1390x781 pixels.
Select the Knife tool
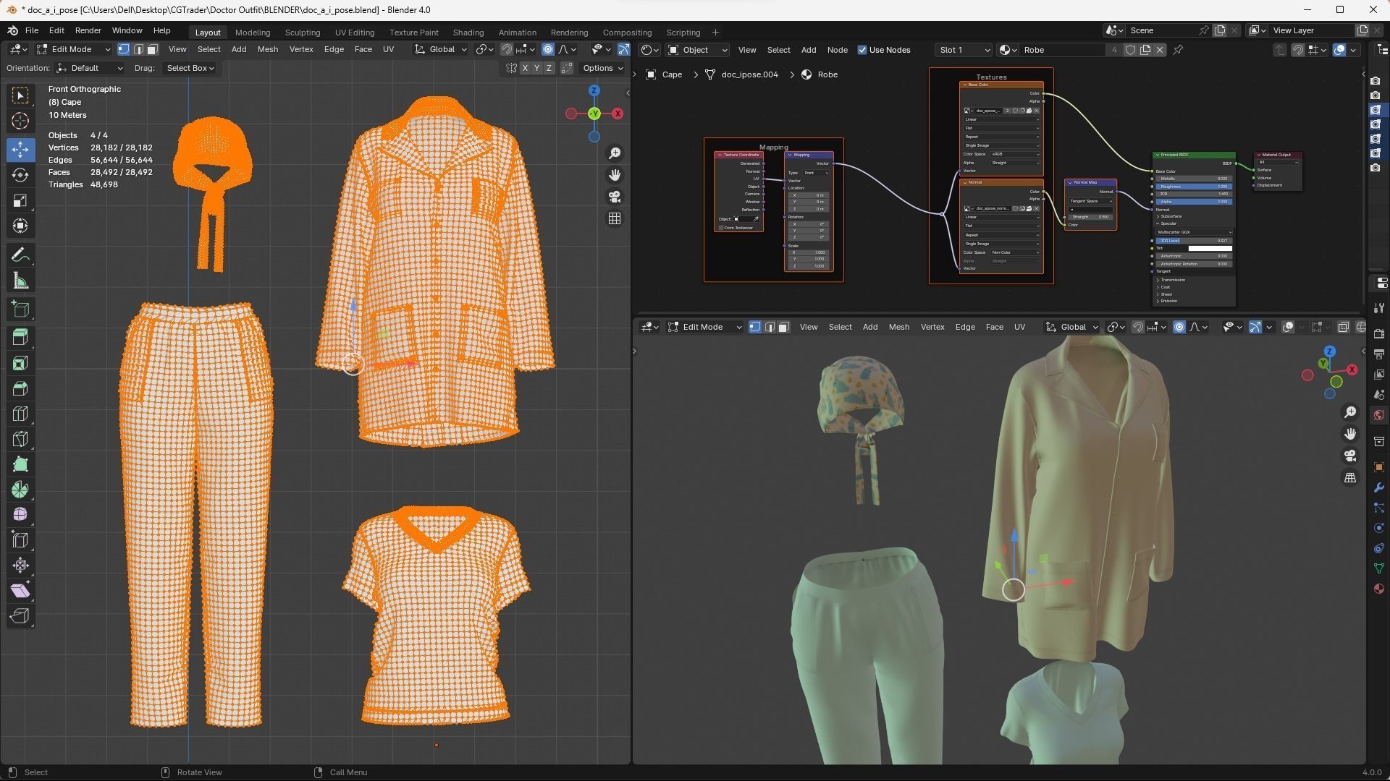[x=20, y=439]
